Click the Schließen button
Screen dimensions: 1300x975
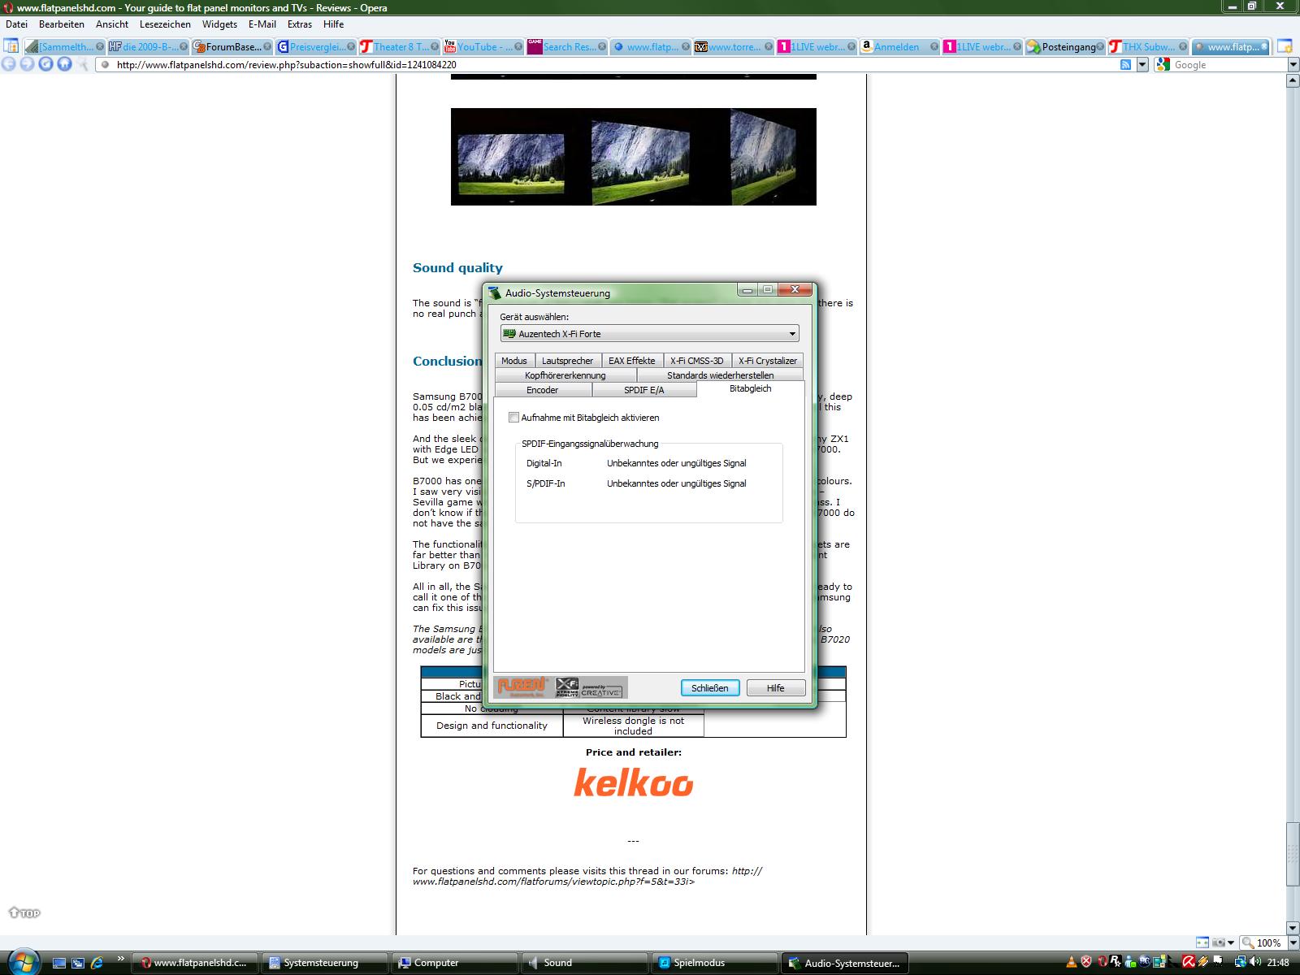point(709,687)
